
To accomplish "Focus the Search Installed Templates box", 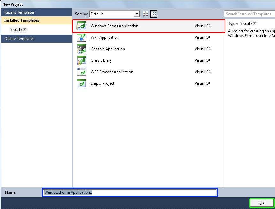I will (x=249, y=14).
